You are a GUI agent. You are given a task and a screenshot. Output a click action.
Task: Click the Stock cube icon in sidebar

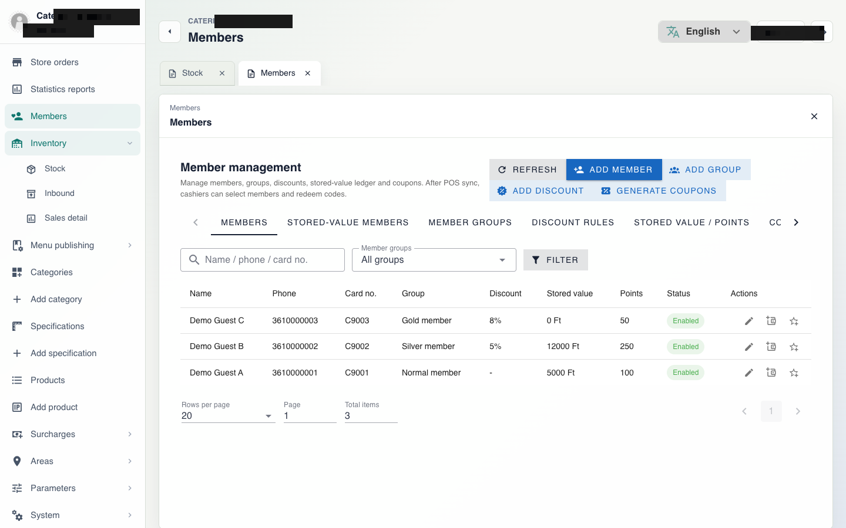click(31, 169)
